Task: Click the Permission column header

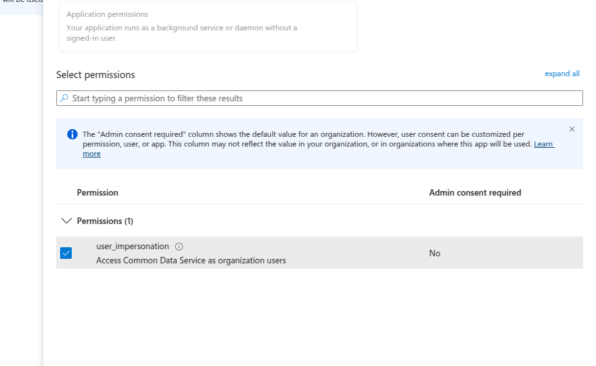Action: (x=98, y=192)
